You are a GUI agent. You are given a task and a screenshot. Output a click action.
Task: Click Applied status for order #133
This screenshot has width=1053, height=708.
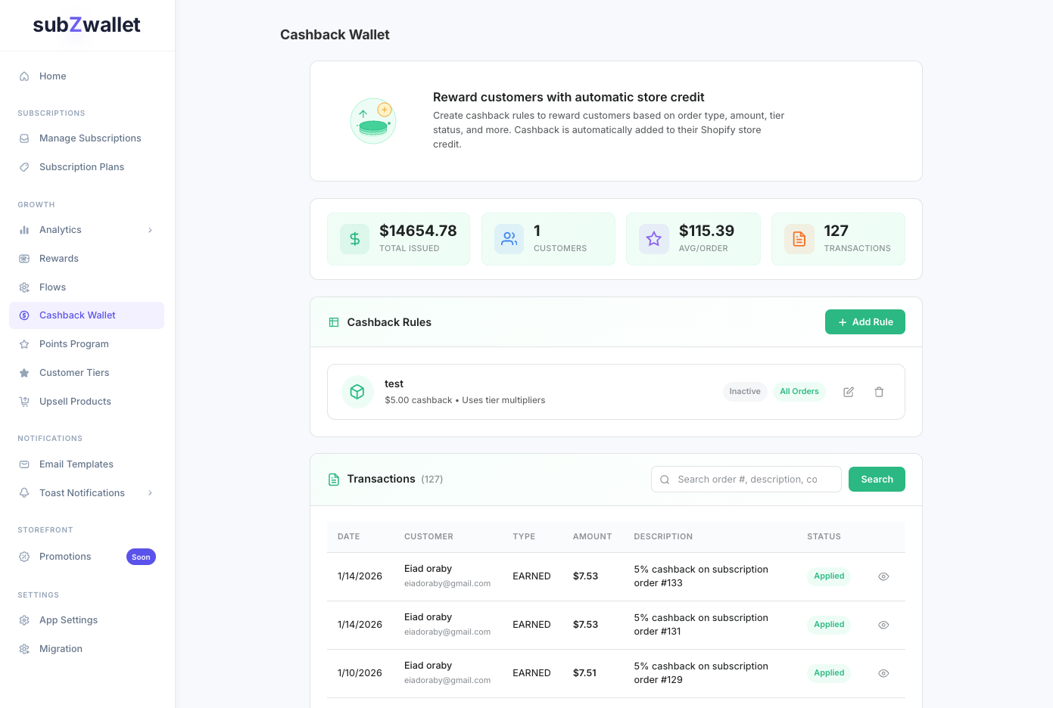point(829,576)
